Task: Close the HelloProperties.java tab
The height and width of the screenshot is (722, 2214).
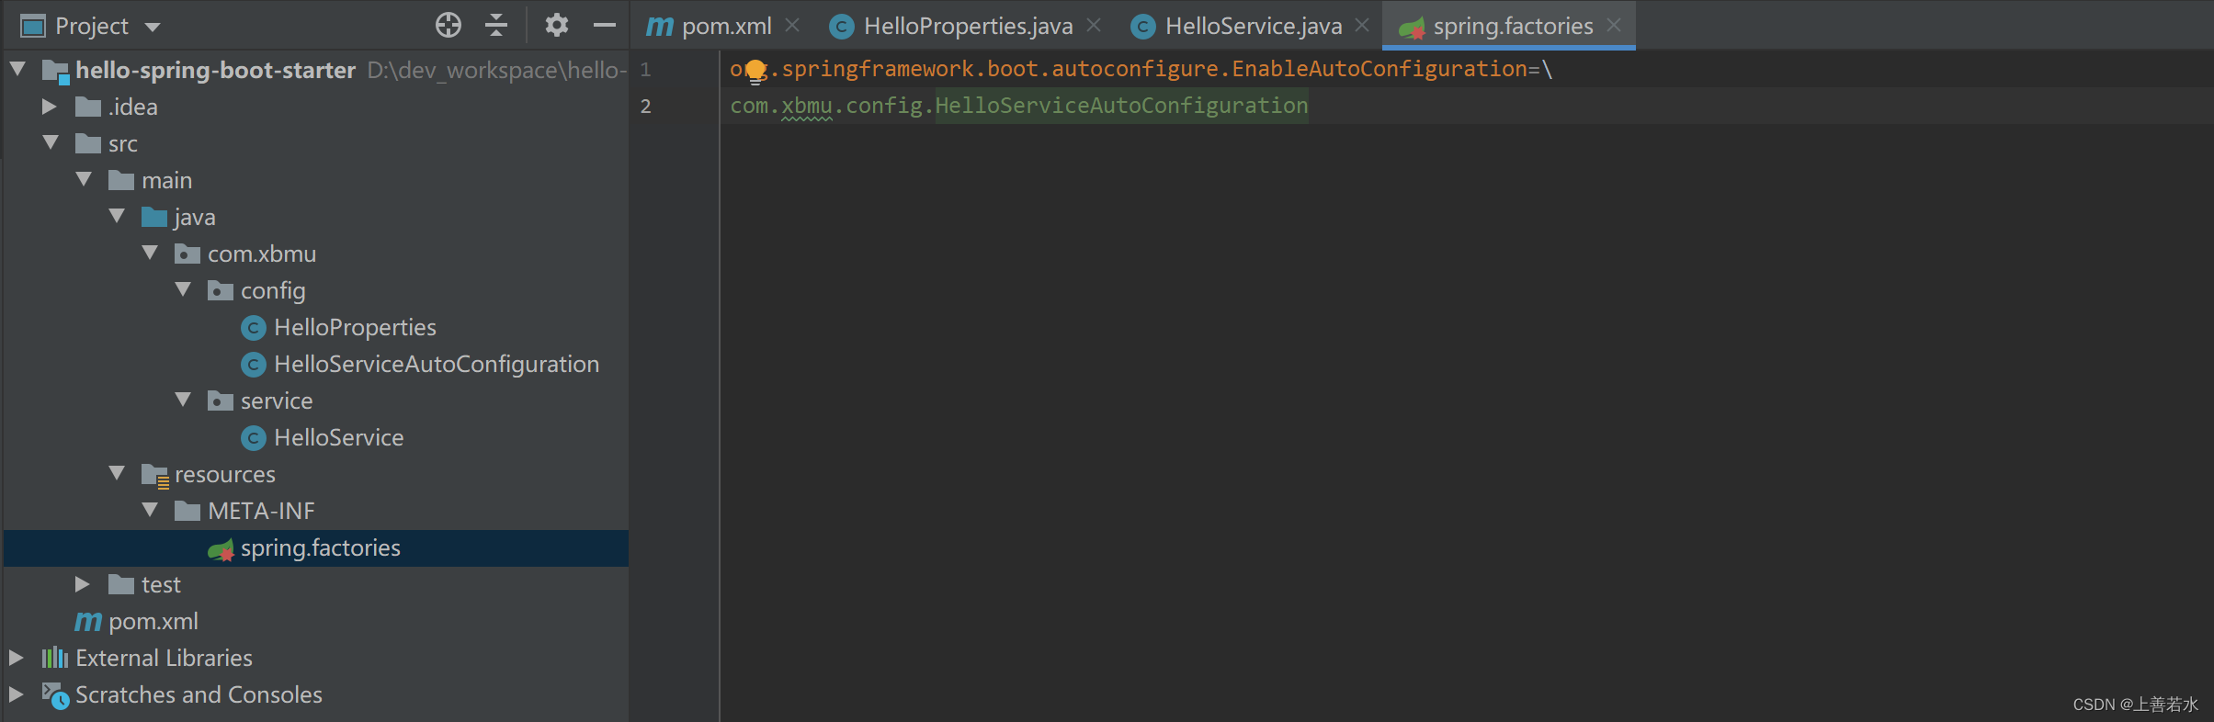Action: 1094,26
